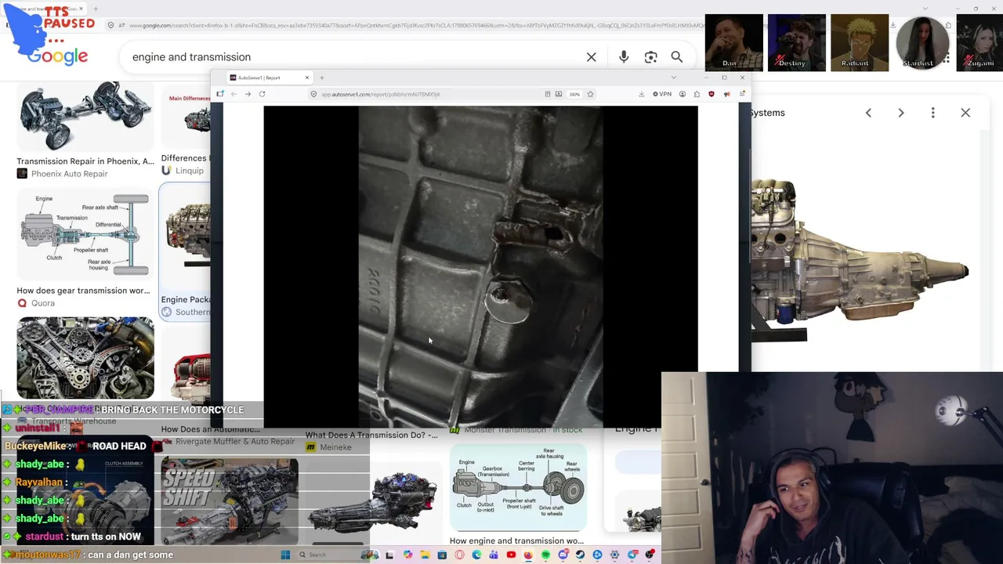The width and height of the screenshot is (1003, 564).
Task: Open Microsoft Store from the taskbar
Action: coord(442,555)
